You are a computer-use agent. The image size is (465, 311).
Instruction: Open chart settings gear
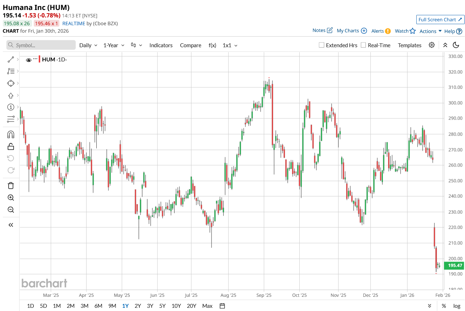pyautogui.click(x=432, y=45)
